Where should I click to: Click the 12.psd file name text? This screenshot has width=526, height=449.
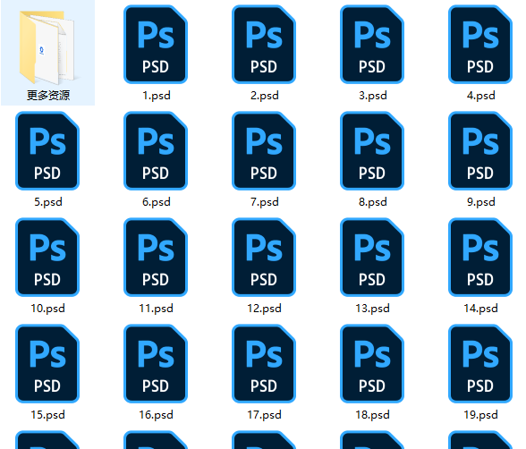coord(265,309)
